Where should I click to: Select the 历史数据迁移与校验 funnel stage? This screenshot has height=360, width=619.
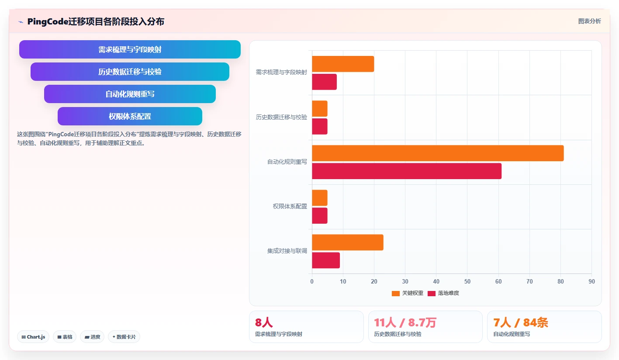130,72
